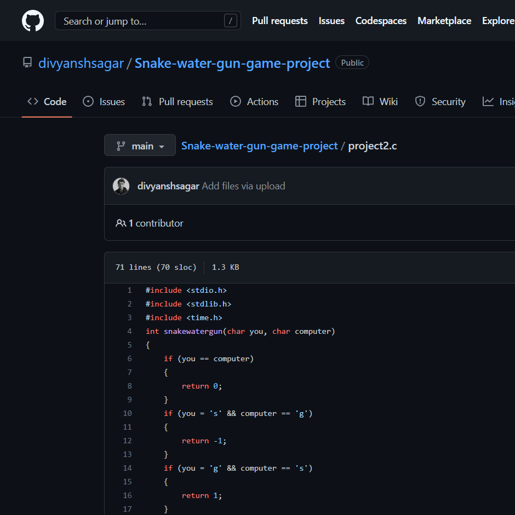
Task: Open the Add files via upload commit
Action: pos(243,186)
